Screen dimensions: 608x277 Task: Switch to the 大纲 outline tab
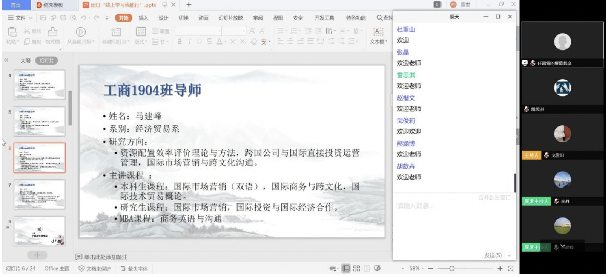[25, 60]
